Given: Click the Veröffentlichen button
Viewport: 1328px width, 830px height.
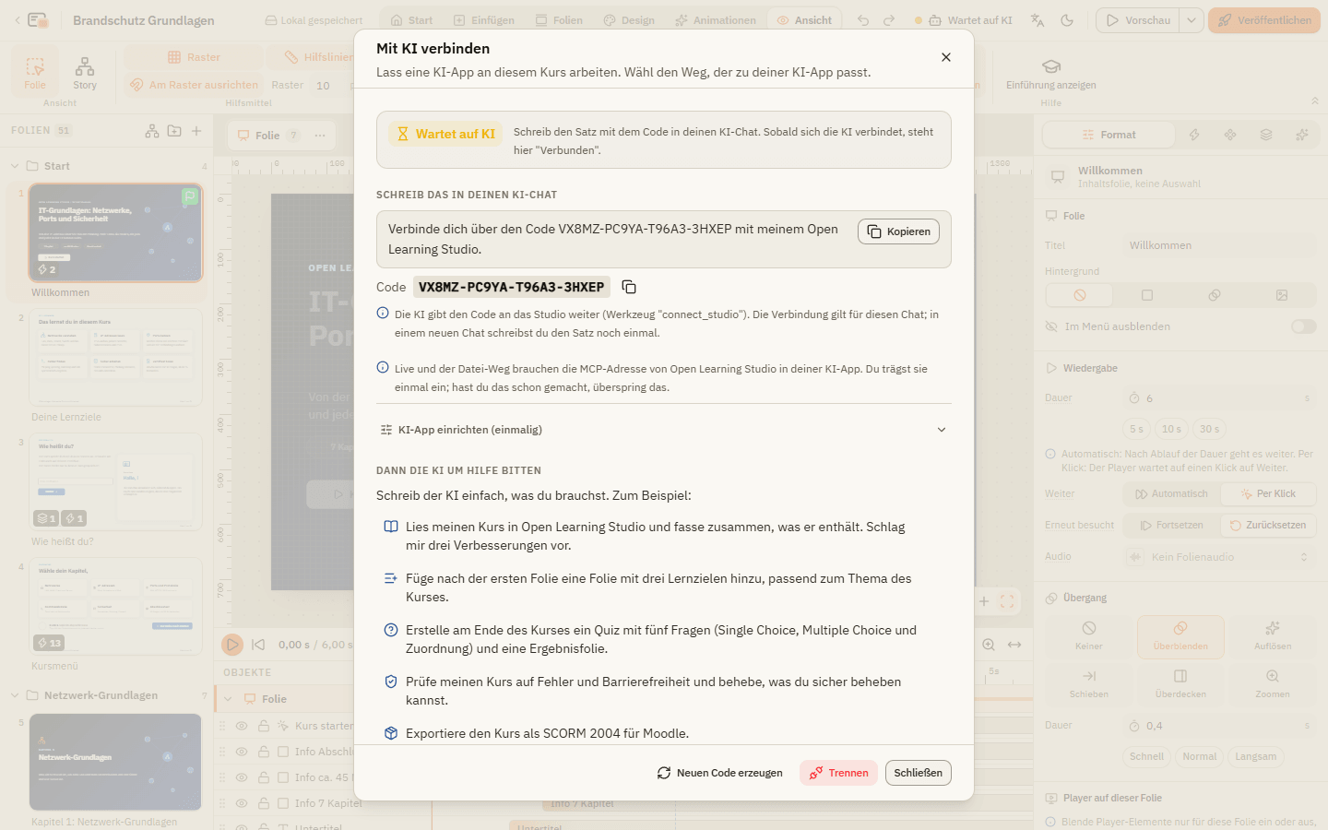Looking at the screenshot, I should tap(1264, 20).
